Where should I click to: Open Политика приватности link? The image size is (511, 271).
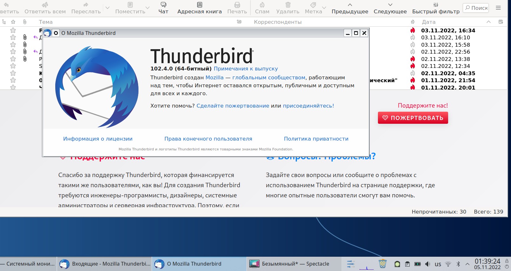pyautogui.click(x=316, y=139)
